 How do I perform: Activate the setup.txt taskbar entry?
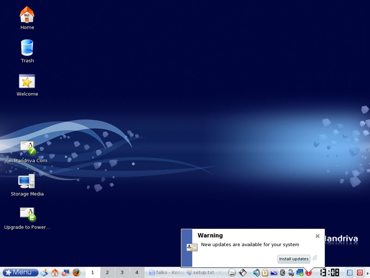pos(204,272)
